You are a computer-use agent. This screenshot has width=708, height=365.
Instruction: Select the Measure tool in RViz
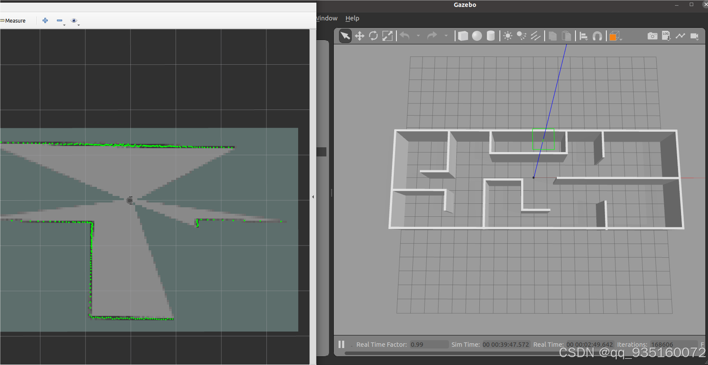point(13,20)
